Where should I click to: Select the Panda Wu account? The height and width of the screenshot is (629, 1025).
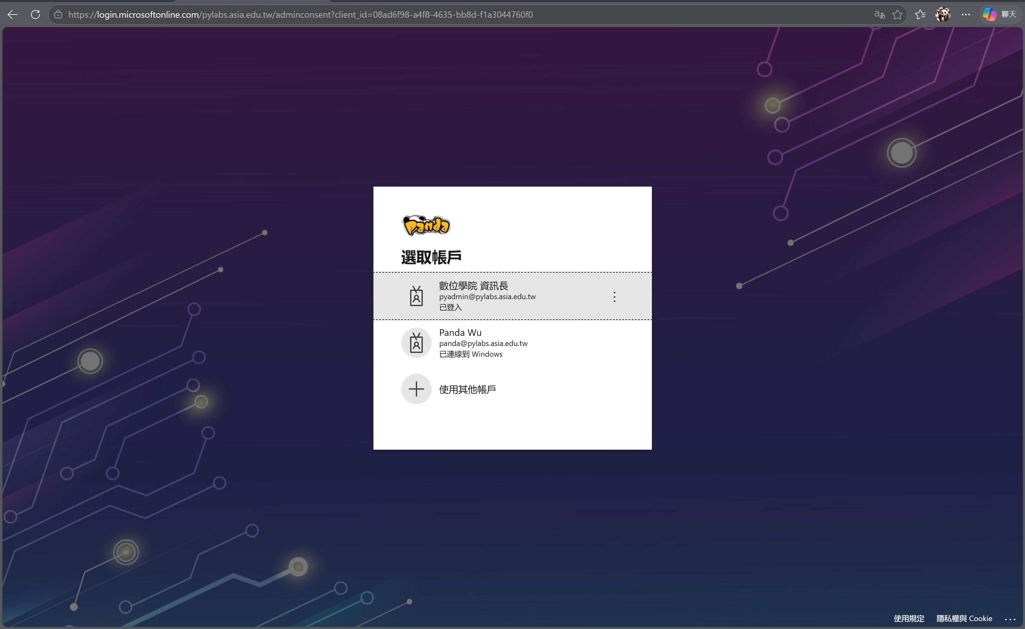point(512,343)
